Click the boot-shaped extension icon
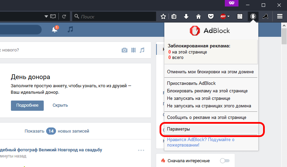 [x=265, y=17]
